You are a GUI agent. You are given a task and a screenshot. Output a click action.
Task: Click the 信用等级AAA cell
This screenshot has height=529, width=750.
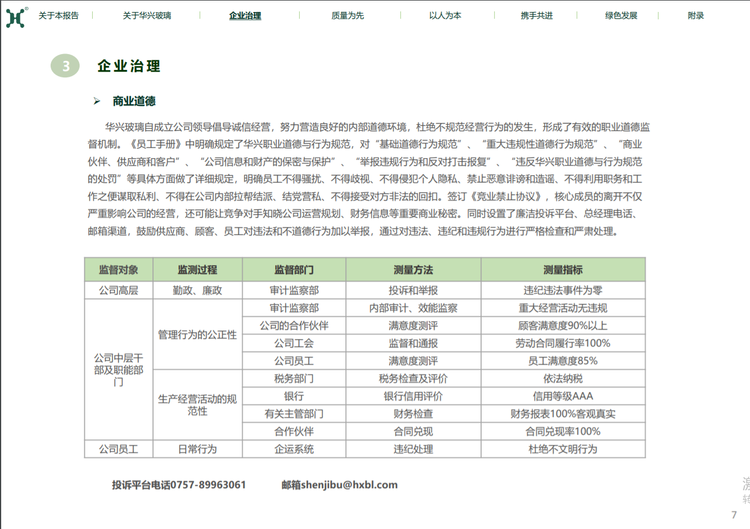563,396
